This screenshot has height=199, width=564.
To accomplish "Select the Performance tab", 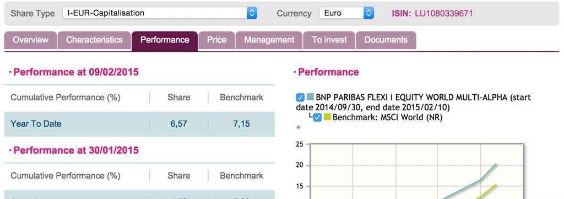I will [x=165, y=41].
